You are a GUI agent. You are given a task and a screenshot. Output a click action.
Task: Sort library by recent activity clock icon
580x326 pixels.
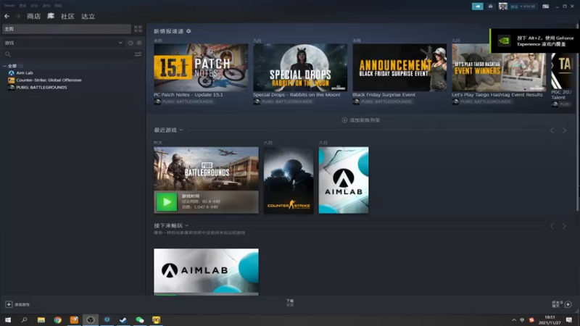coord(130,43)
